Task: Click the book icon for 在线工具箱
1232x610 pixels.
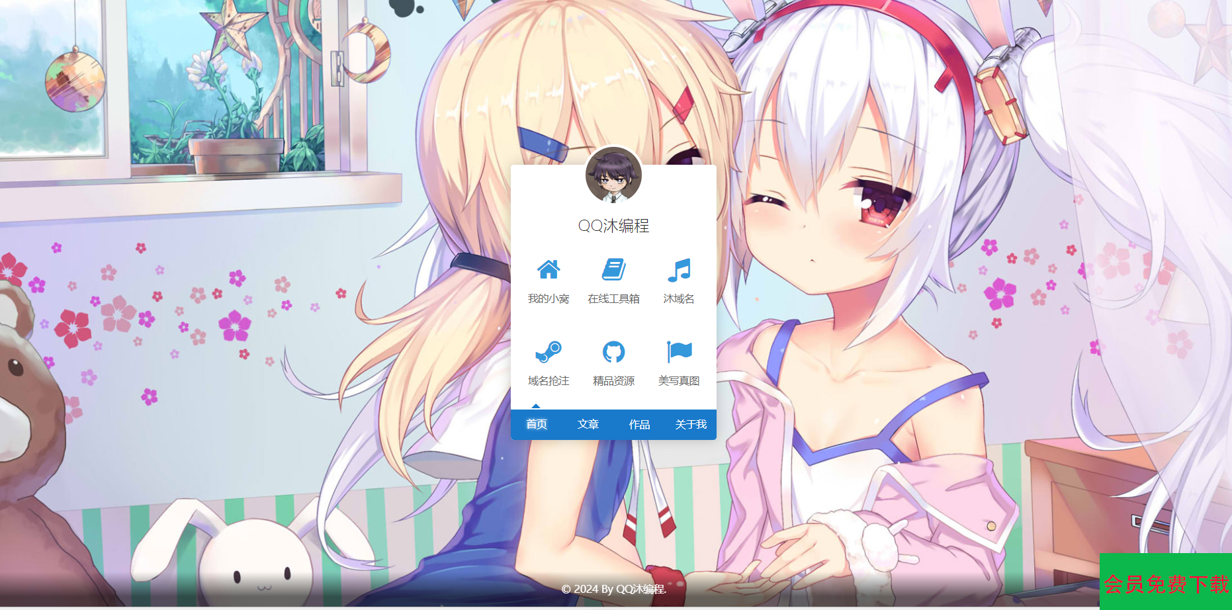Action: [x=613, y=270]
